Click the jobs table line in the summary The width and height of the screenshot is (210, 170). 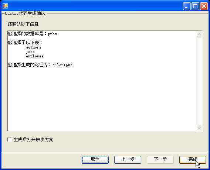point(30,52)
